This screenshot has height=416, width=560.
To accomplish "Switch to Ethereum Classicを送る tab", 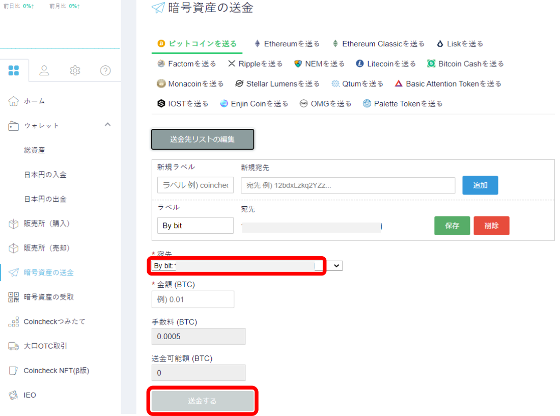I will click(x=378, y=44).
